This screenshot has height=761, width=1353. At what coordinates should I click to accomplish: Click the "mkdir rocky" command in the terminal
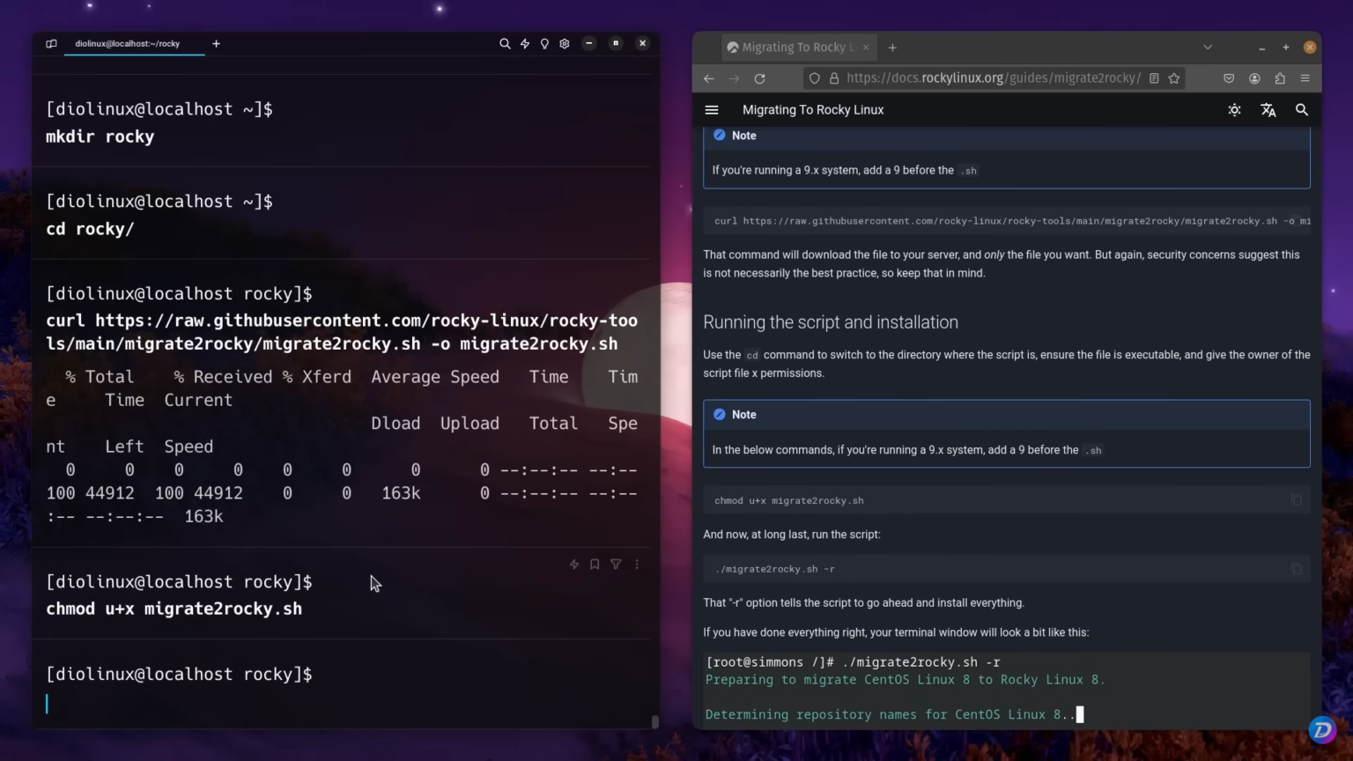pos(100,137)
